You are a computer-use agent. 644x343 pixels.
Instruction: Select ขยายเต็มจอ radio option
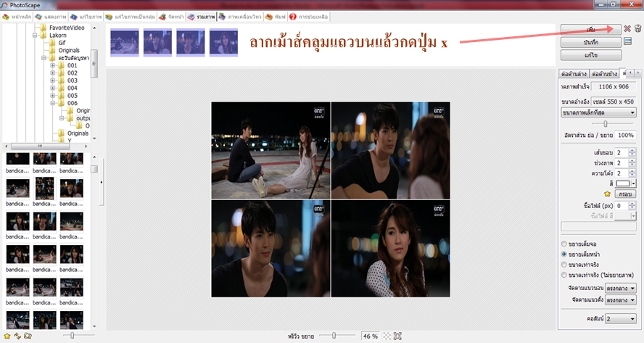pyautogui.click(x=564, y=244)
